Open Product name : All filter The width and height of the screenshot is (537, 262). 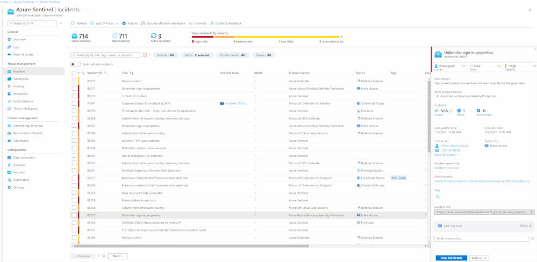click(233, 55)
